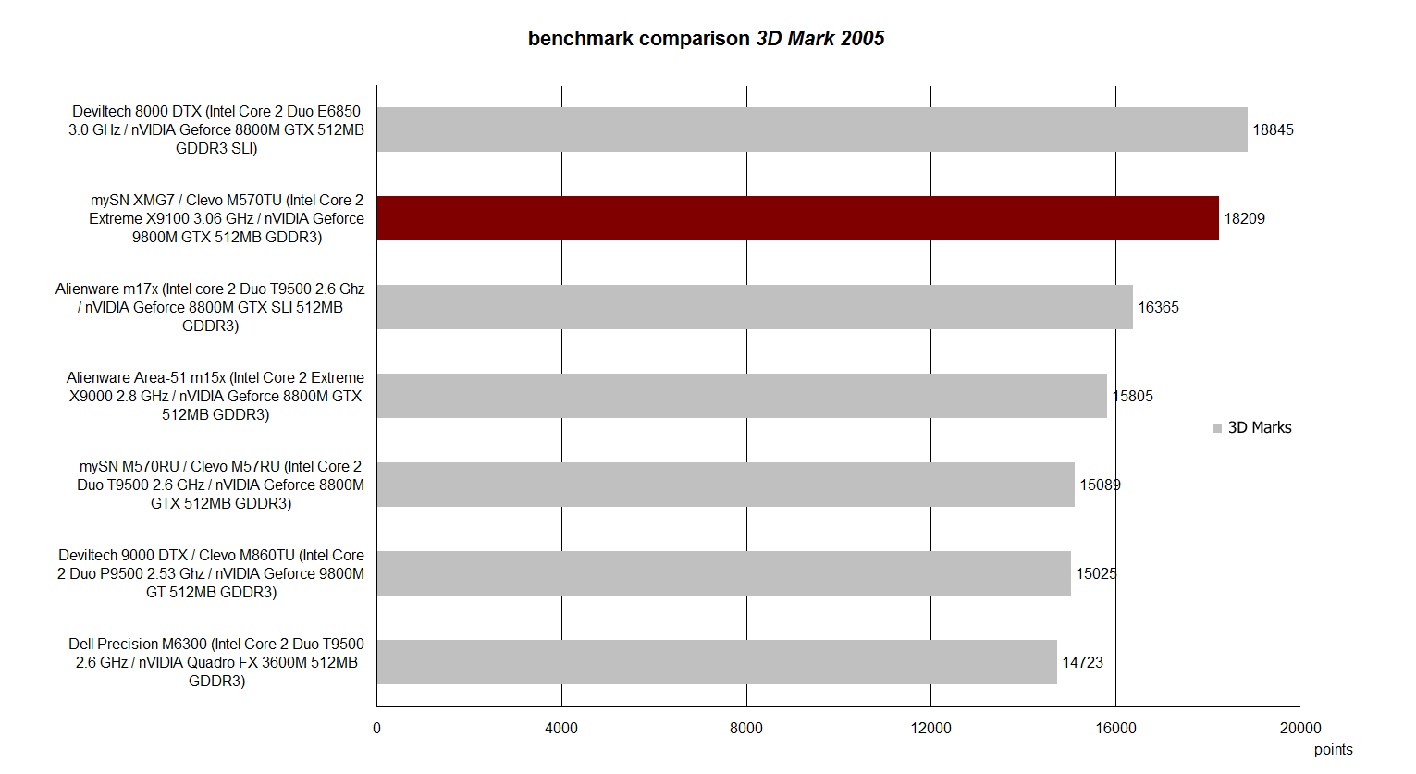Click the value label 16365

coord(1158,307)
